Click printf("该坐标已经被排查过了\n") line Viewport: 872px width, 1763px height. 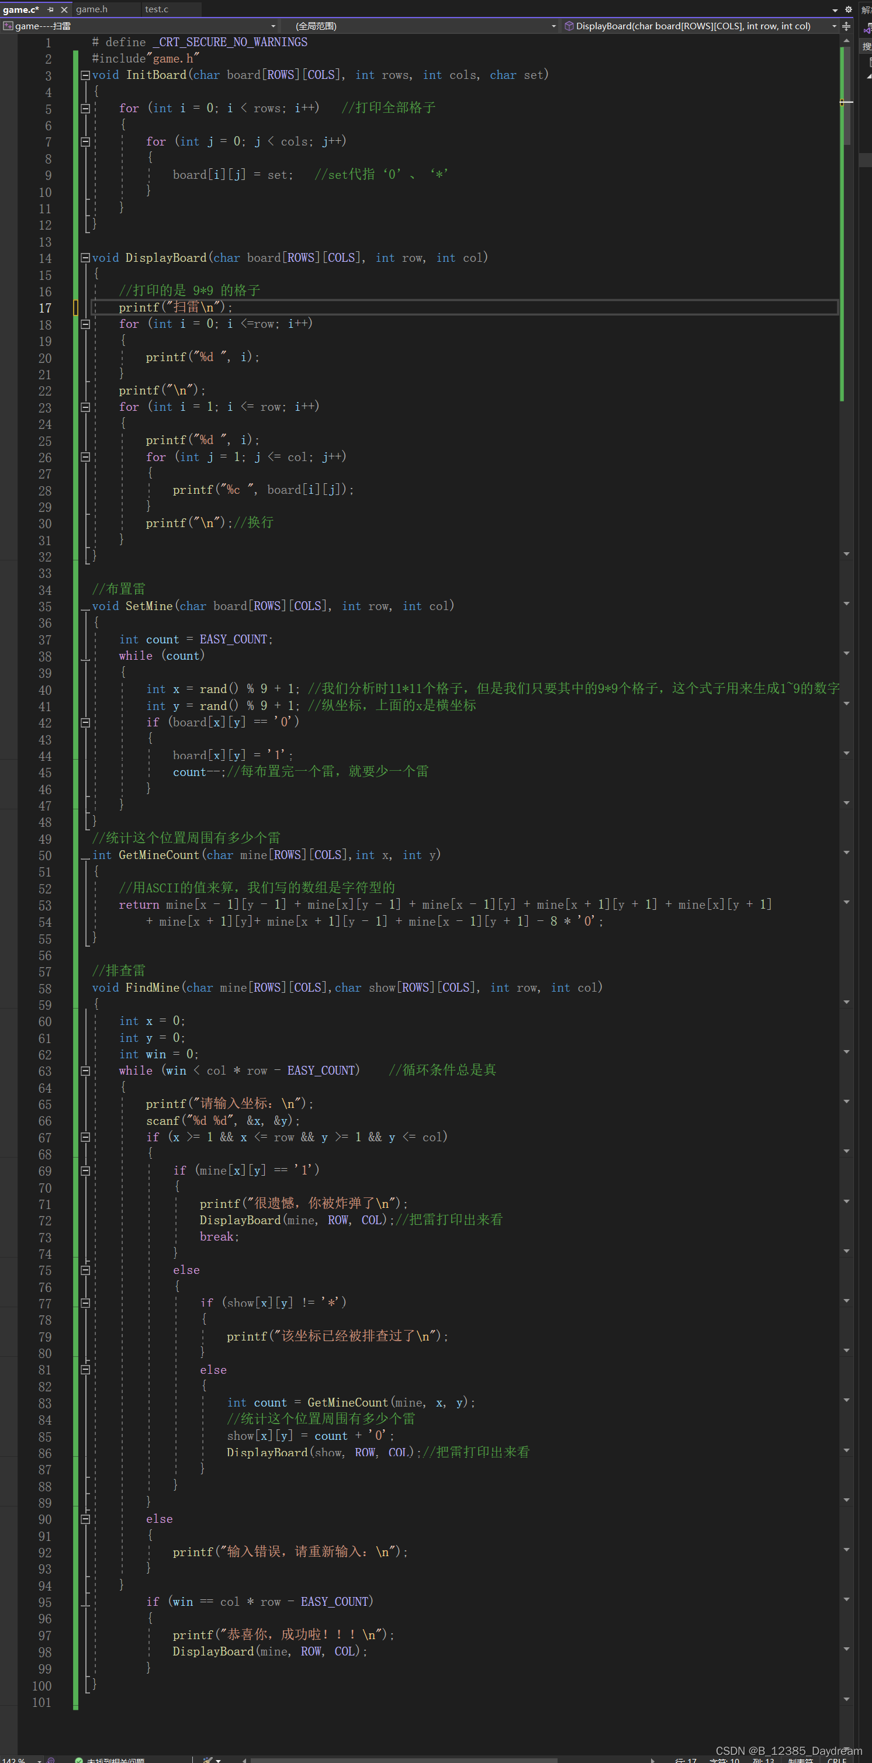337,1336
